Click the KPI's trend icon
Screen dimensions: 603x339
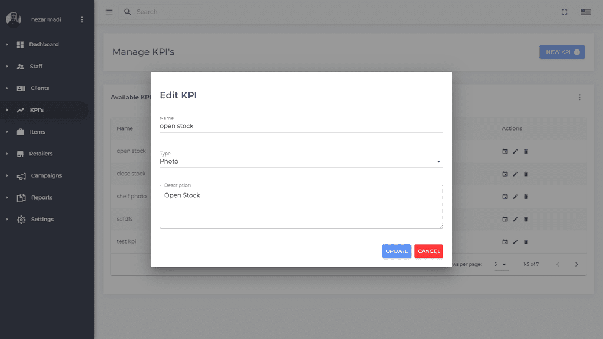(x=21, y=110)
